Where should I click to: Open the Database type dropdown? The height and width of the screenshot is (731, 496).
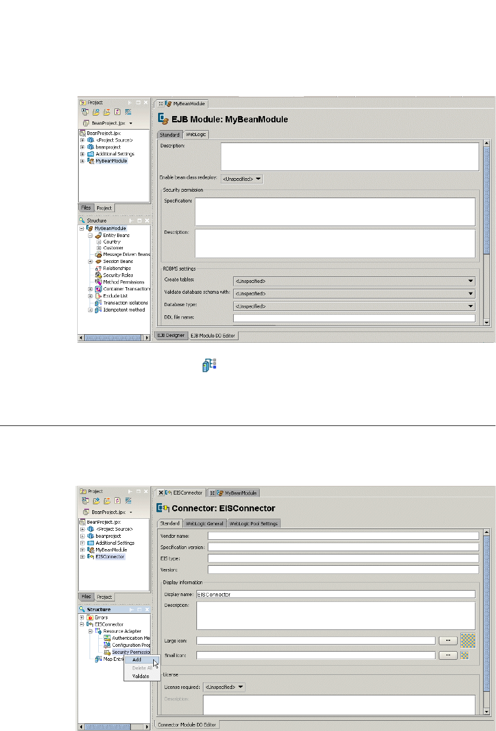coord(354,306)
